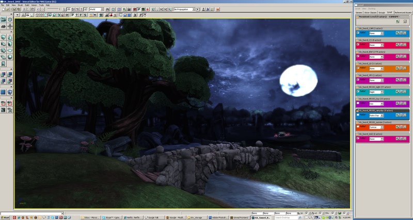Open the Tools menu
The width and height of the screenshot is (413, 220).
tap(41, 5)
